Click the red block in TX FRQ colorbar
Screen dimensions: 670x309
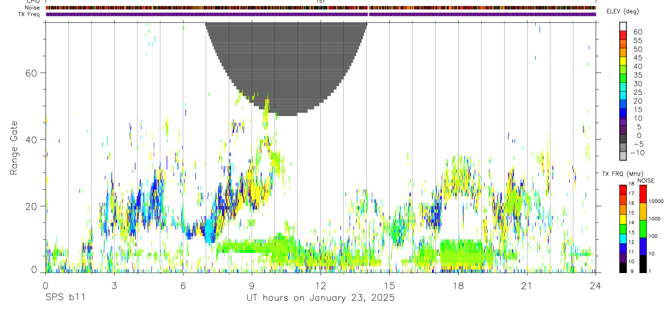pyautogui.click(x=623, y=189)
